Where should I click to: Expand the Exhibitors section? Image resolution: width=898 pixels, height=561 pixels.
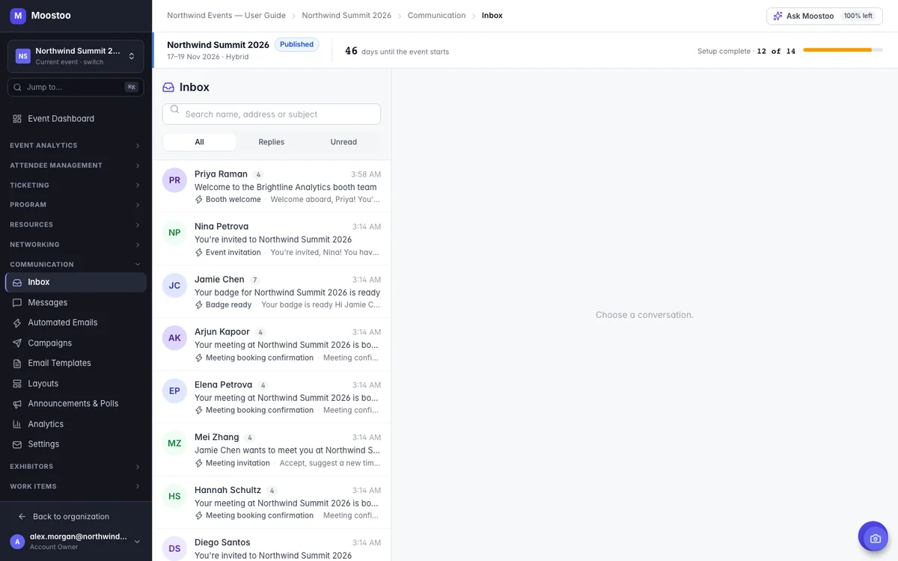76,467
